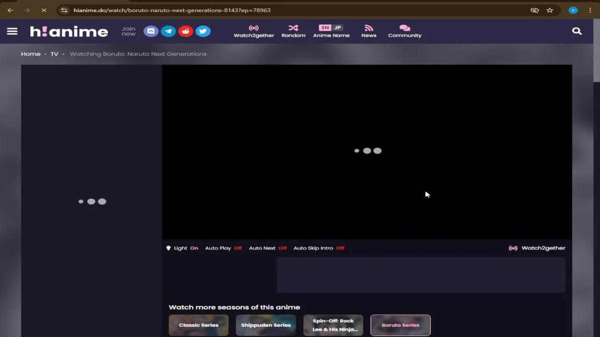Screen dimensions: 600x337
Task: Open the Rock Lee spin-off season
Action: coord(333,325)
